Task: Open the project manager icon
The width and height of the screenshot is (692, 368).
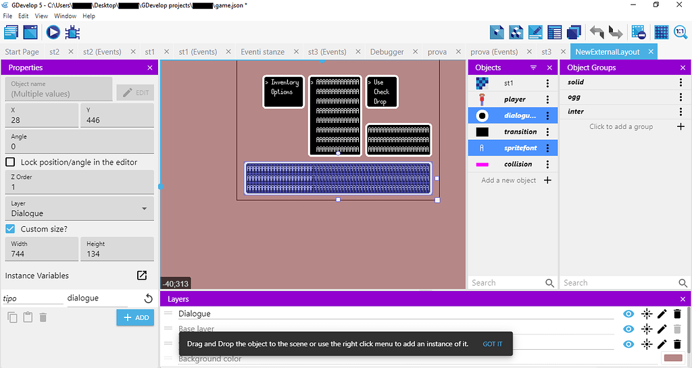Action: pos(11,32)
